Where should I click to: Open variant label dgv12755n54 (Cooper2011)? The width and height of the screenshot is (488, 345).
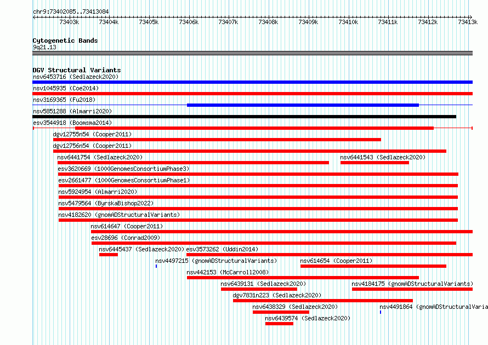coord(92,134)
